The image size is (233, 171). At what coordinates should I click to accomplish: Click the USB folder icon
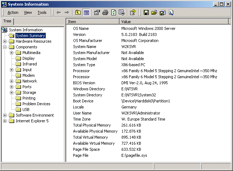[x=18, y=109]
